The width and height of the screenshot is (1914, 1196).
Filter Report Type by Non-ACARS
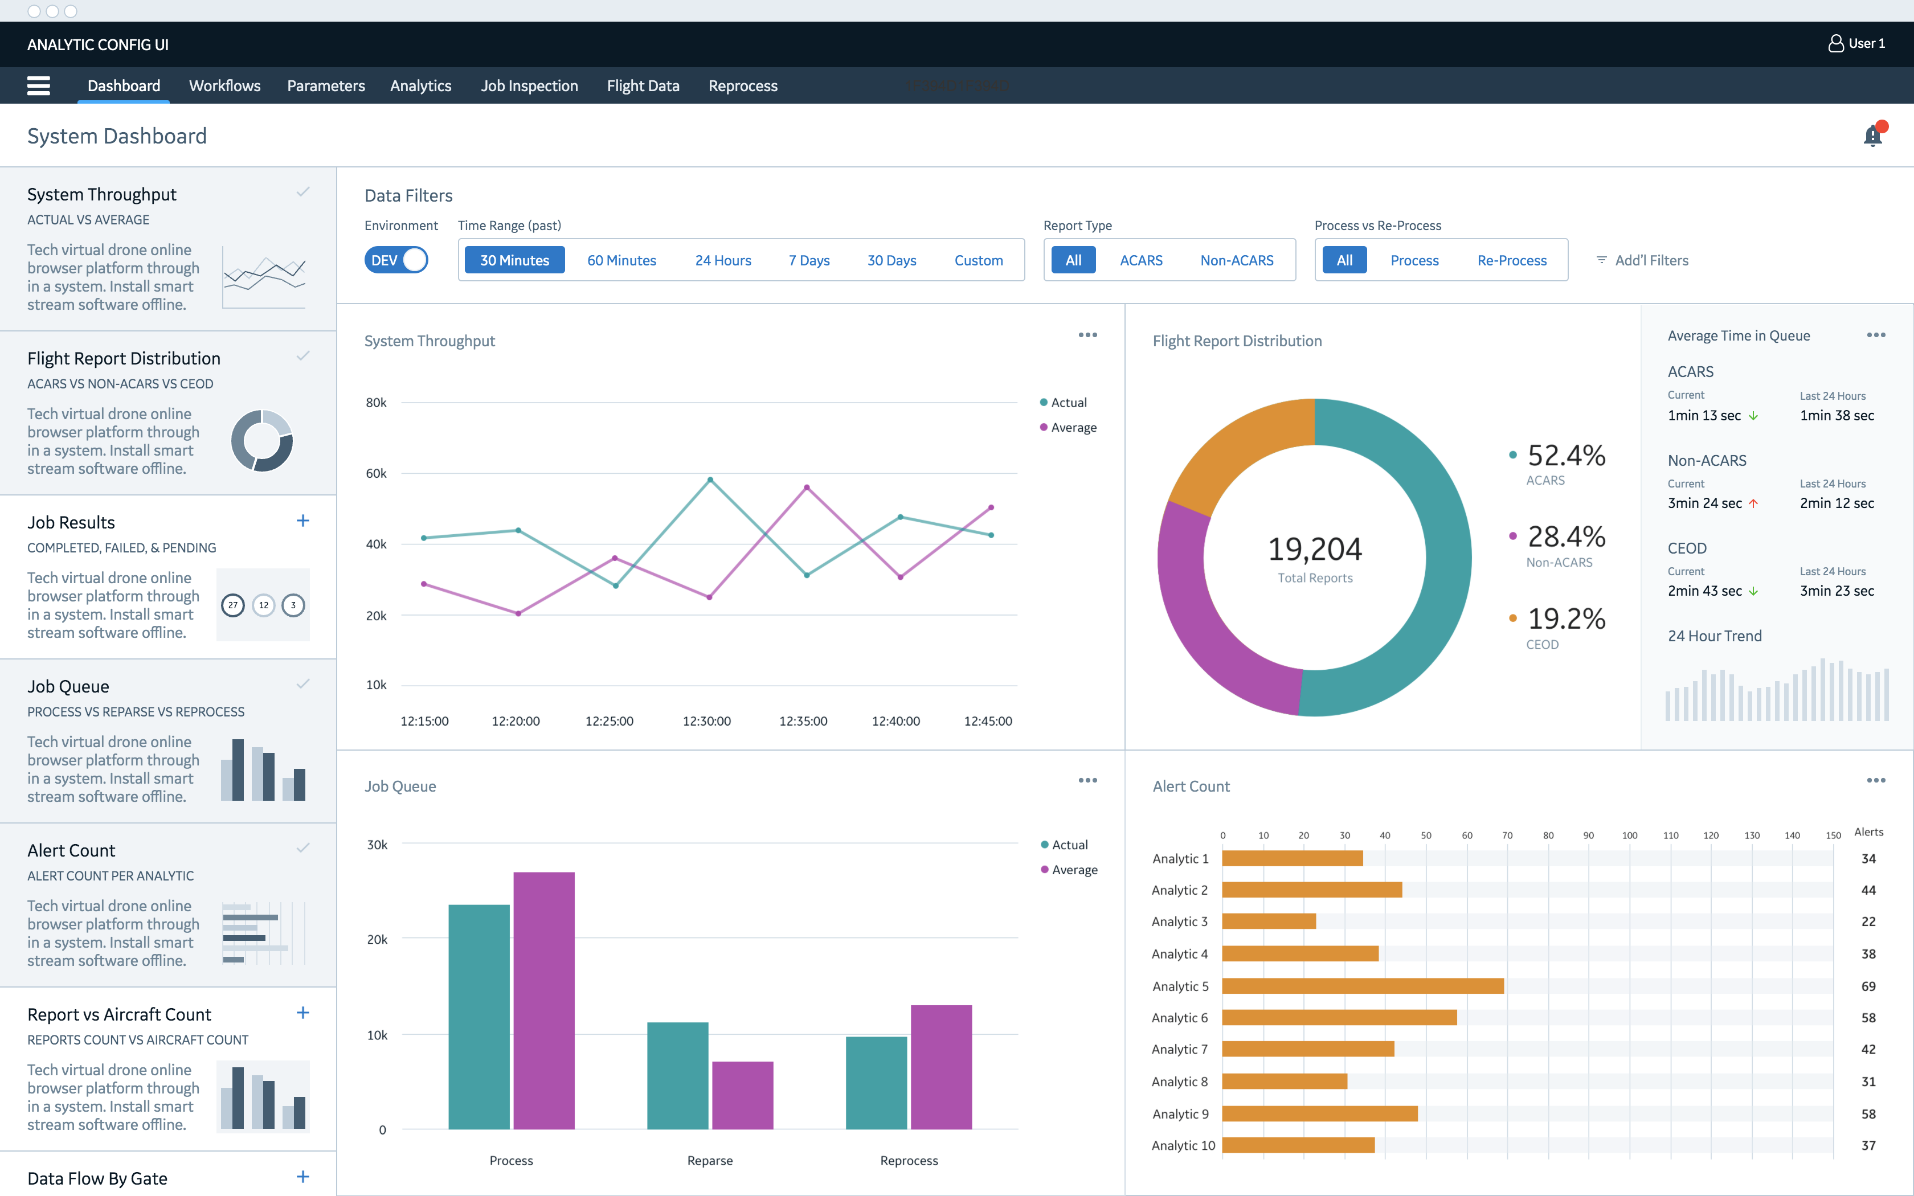click(1237, 260)
